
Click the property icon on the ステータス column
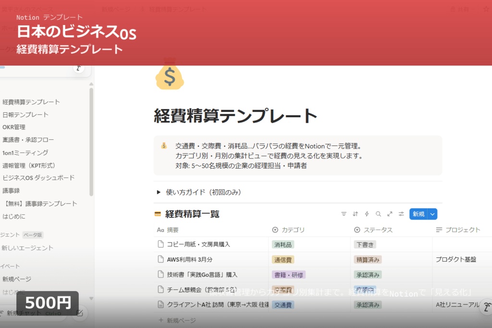pyautogui.click(x=356, y=230)
